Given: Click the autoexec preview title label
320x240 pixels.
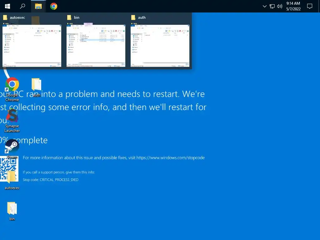Looking at the screenshot, I should click(17, 17).
